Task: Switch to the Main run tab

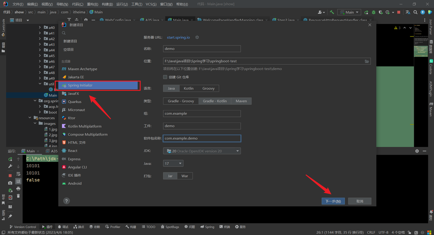Action: pos(31,151)
